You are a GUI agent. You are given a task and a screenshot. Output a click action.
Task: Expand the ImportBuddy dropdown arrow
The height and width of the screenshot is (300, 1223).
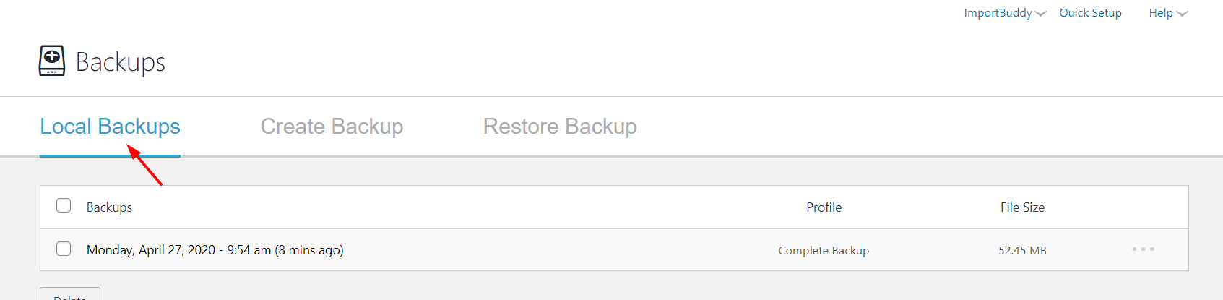pyautogui.click(x=1040, y=14)
